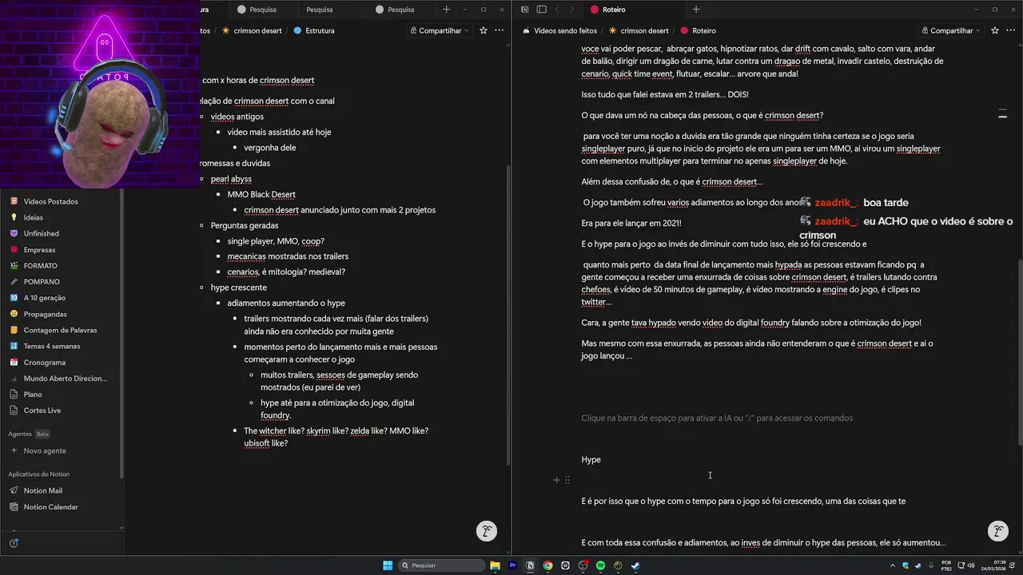
Task: Open Compartilhar dropdown in right window
Action: pyautogui.click(x=951, y=30)
